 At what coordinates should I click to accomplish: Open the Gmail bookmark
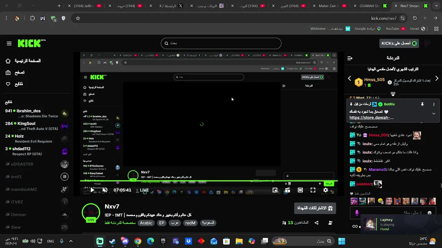tap(417, 29)
